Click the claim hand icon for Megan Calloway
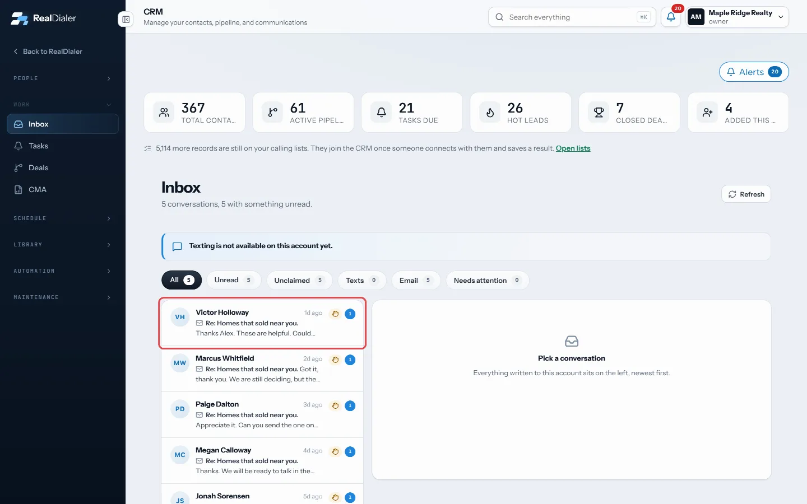This screenshot has height=504, width=807. [x=335, y=451]
